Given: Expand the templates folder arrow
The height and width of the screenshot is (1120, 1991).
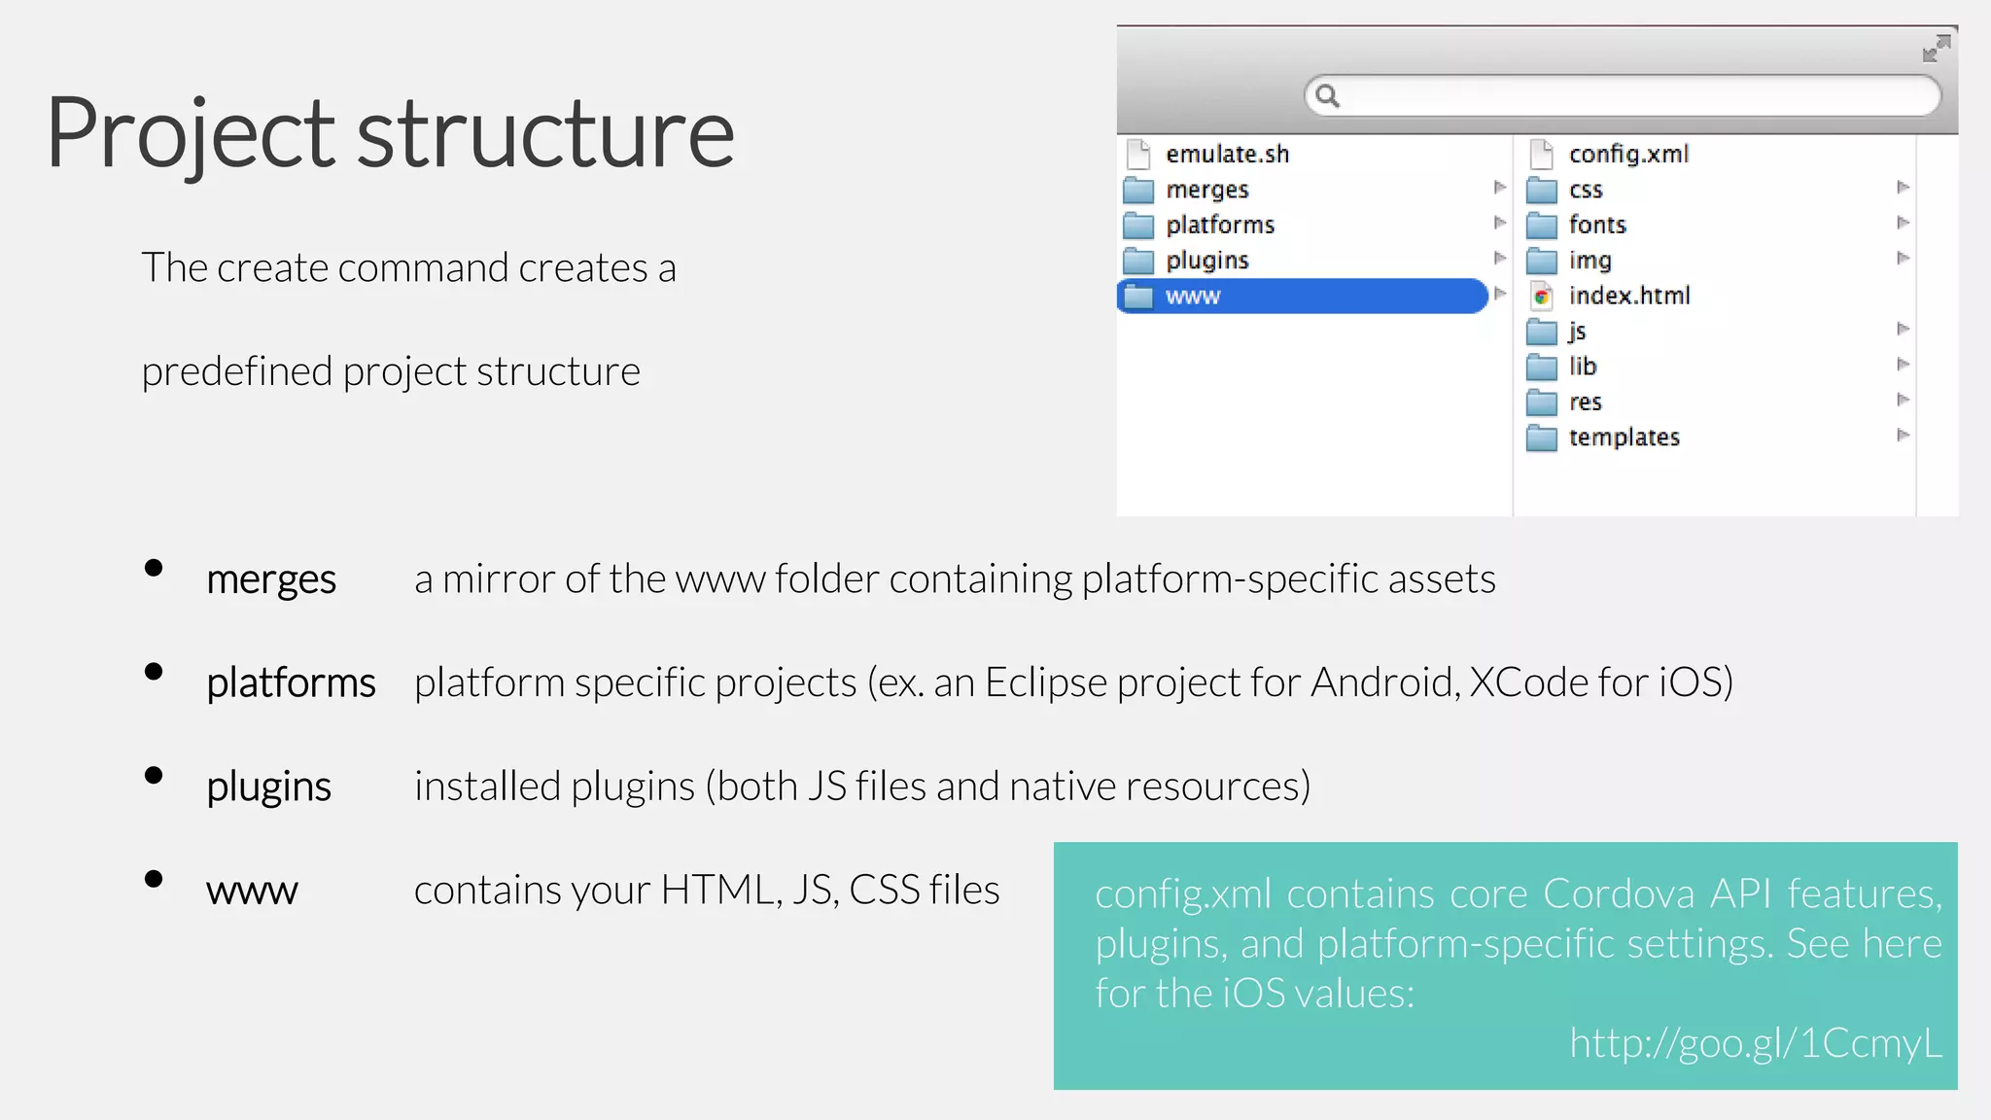Looking at the screenshot, I should (x=1904, y=435).
